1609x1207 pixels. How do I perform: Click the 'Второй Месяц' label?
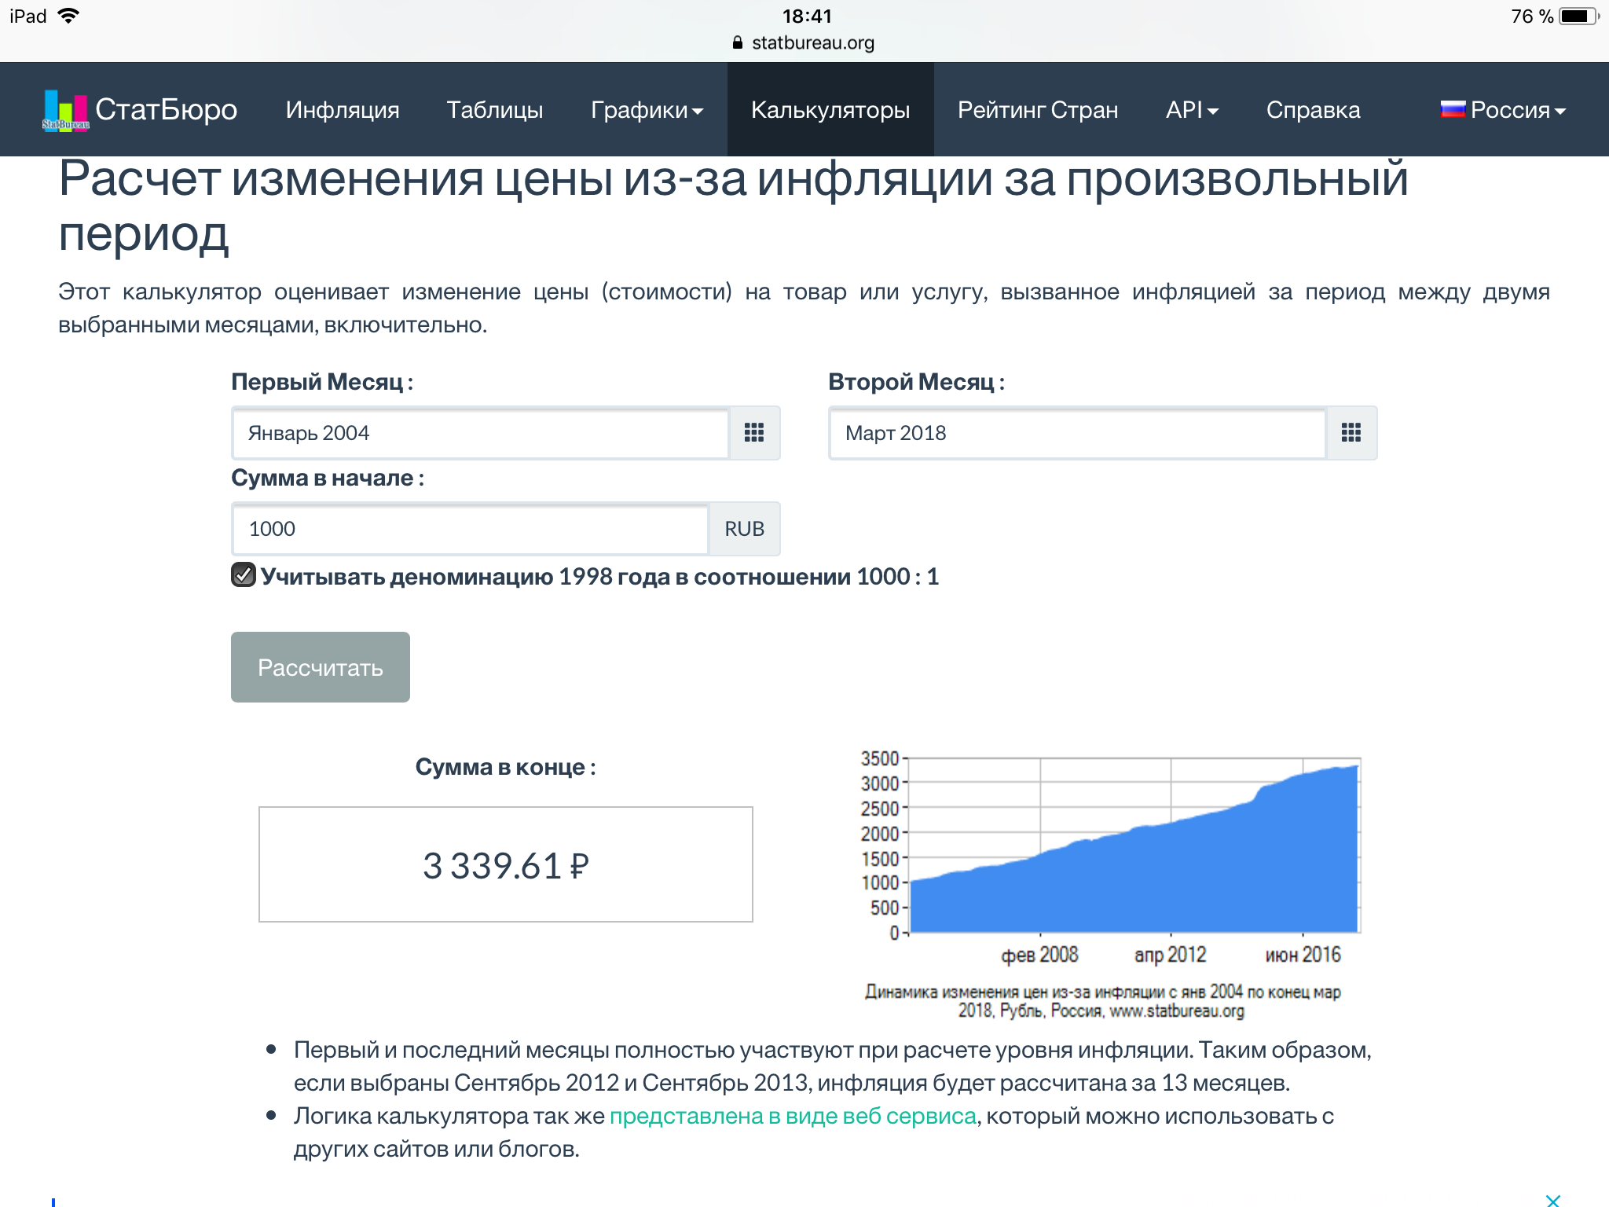pyautogui.click(x=917, y=382)
